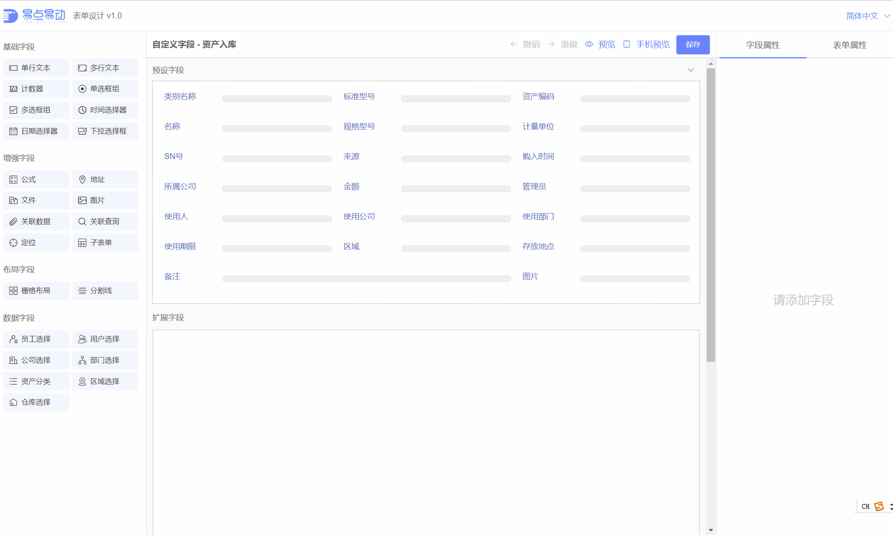Select the 多选框组 checkbox group field
The height and width of the screenshot is (535, 893).
pyautogui.click(x=36, y=110)
